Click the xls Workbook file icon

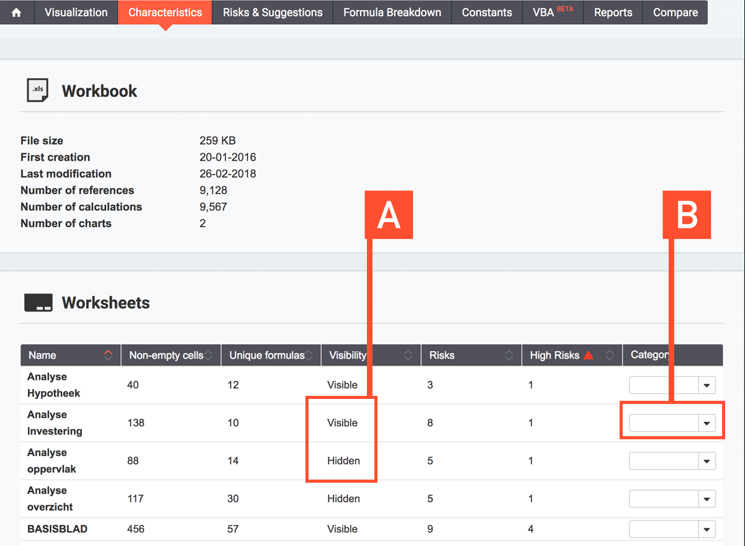(x=37, y=91)
